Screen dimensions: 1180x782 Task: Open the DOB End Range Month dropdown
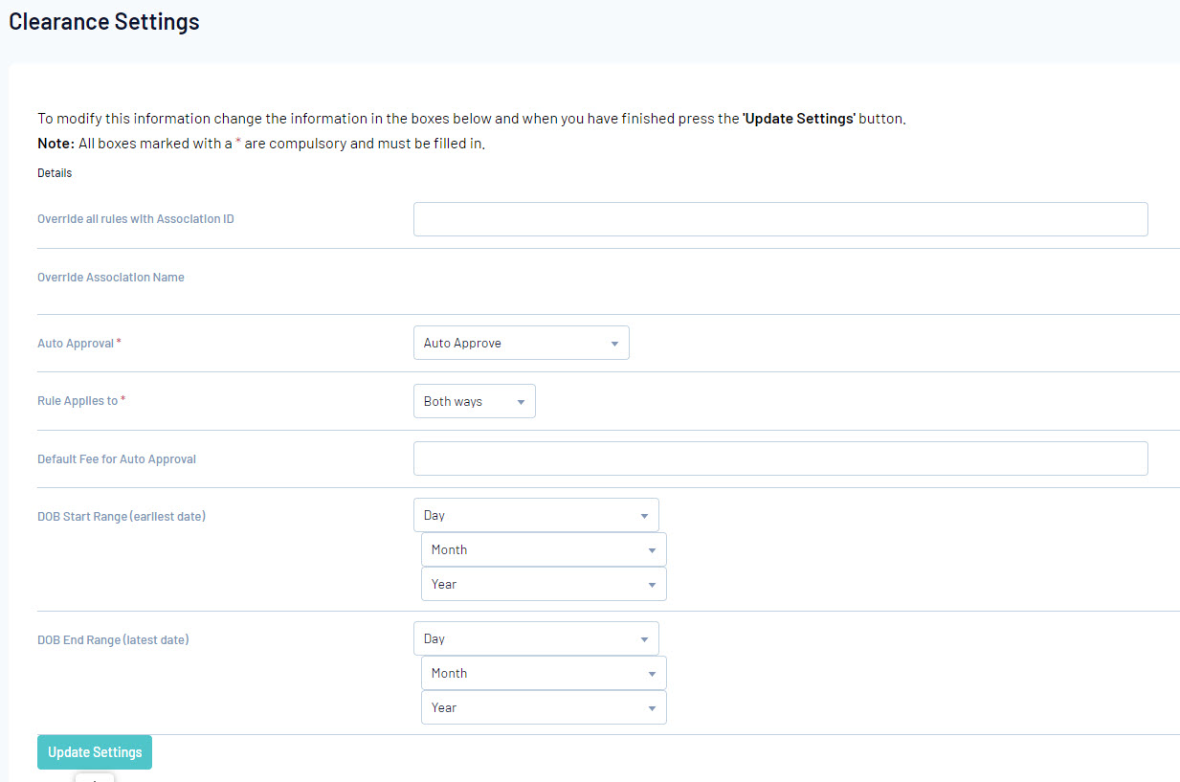544,673
